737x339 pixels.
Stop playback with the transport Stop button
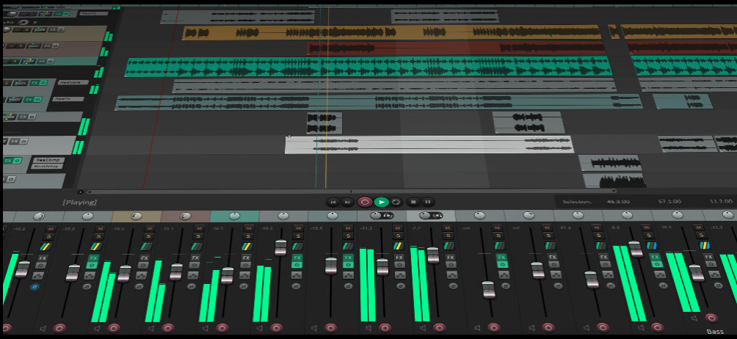(413, 203)
